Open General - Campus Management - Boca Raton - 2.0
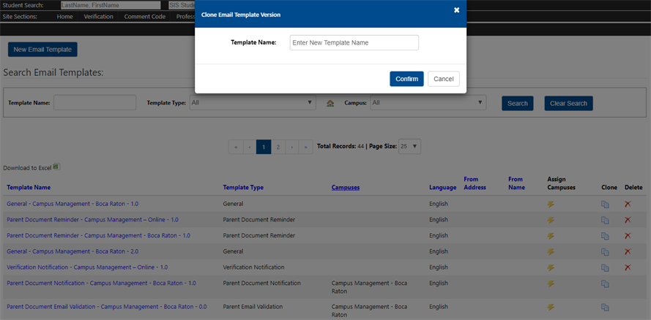The height and width of the screenshot is (320, 651). (72, 251)
